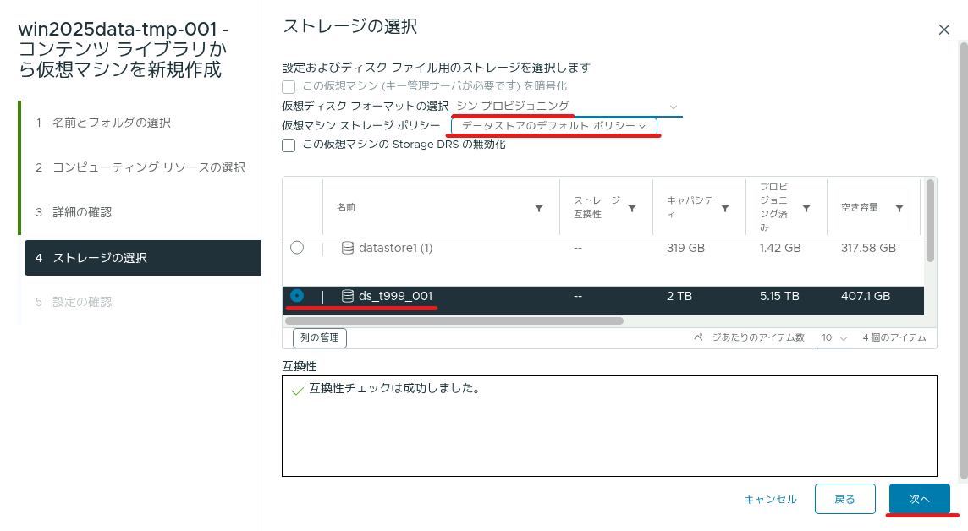Click the 2 TB capacity cell
This screenshot has width=968, height=531.
pos(679,296)
